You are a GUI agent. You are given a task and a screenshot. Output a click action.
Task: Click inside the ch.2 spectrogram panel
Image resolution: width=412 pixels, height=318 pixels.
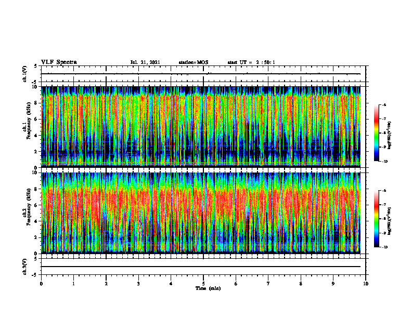(x=201, y=213)
